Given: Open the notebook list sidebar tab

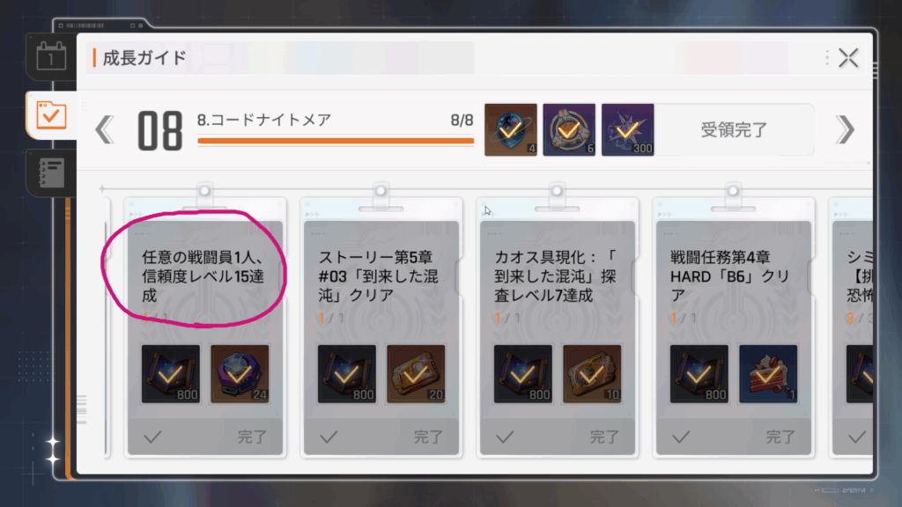Looking at the screenshot, I should pyautogui.click(x=51, y=173).
